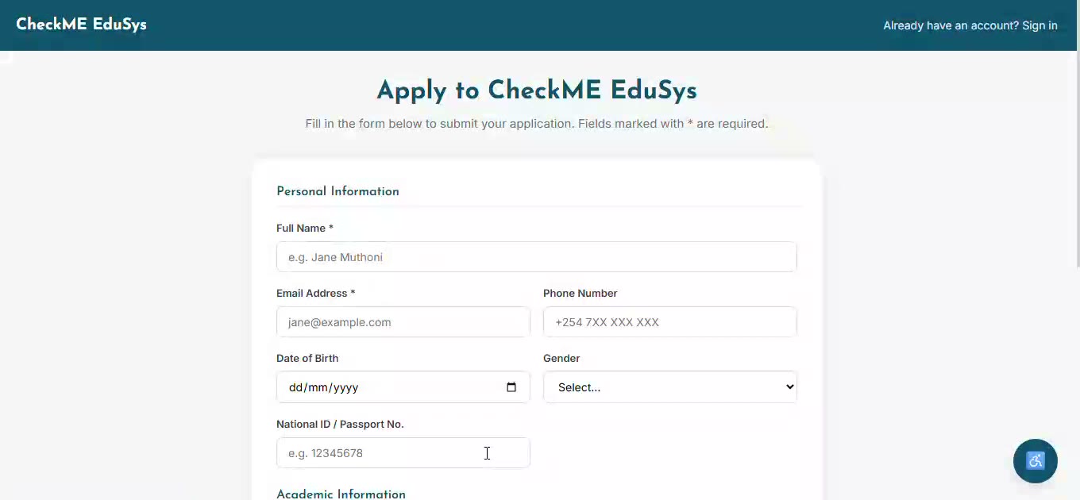Select the Phone Number input box
Screen dimensions: 1080x500
point(670,322)
